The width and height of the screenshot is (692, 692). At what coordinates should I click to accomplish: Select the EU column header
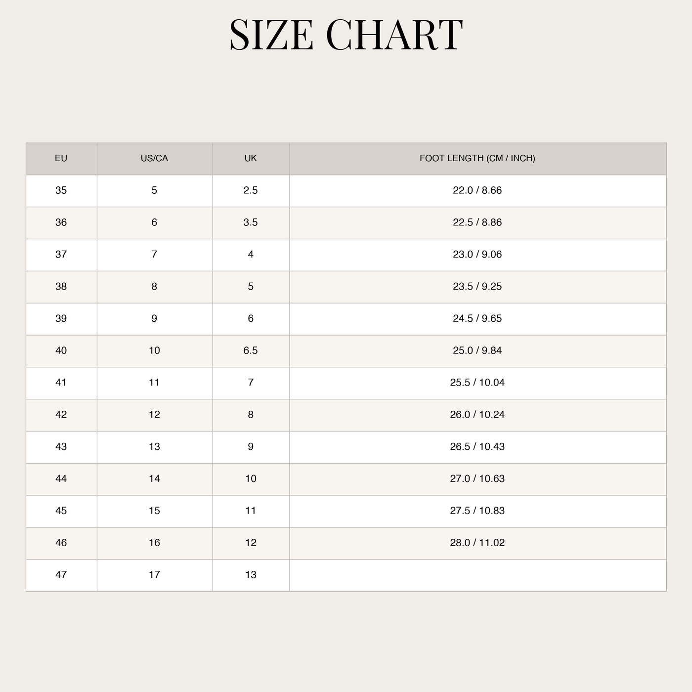[x=61, y=159]
